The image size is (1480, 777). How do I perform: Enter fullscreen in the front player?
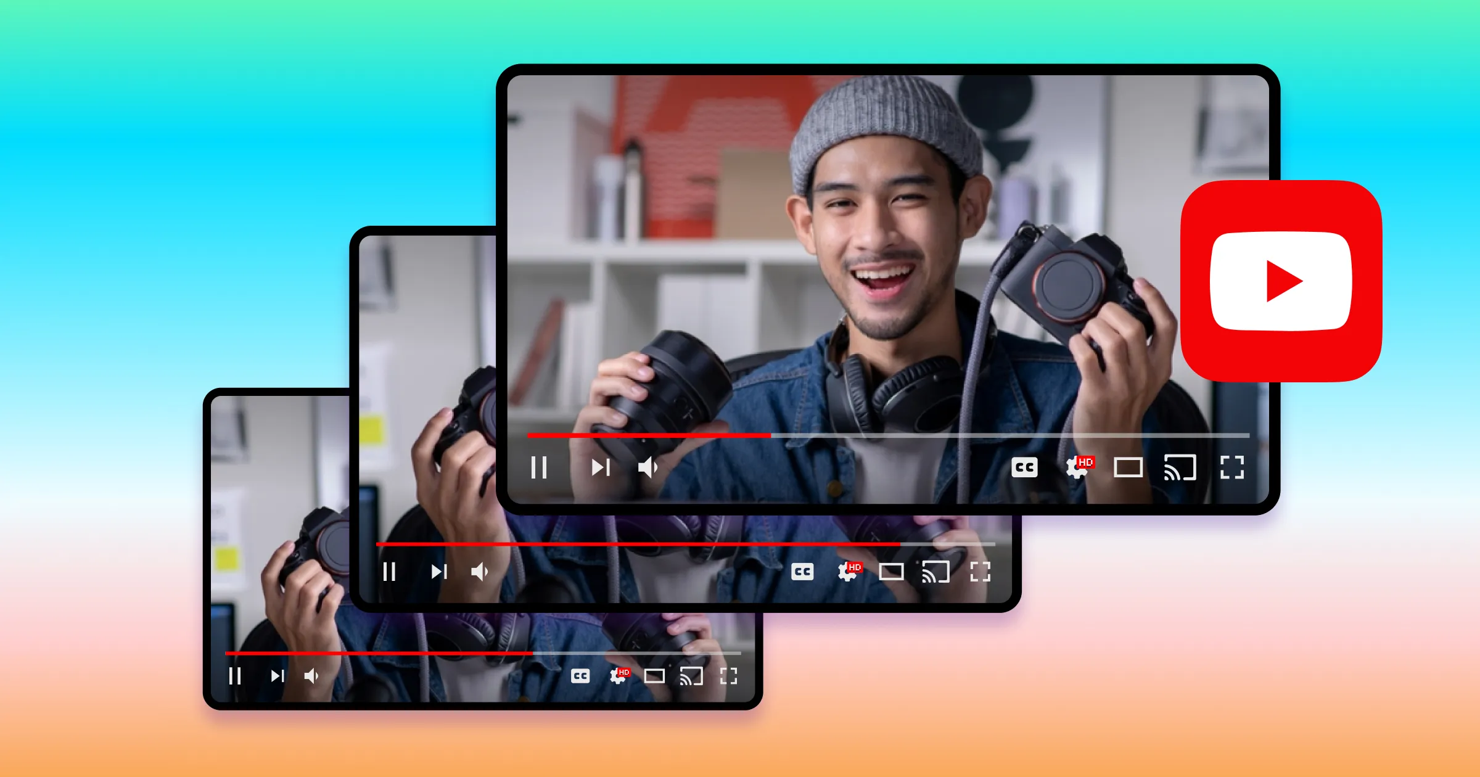[1232, 467]
